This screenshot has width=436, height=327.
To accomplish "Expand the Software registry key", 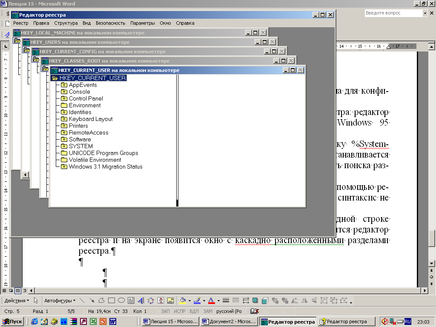I will [64, 139].
